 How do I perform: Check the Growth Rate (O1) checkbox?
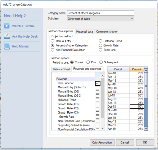(x=97, y=105)
